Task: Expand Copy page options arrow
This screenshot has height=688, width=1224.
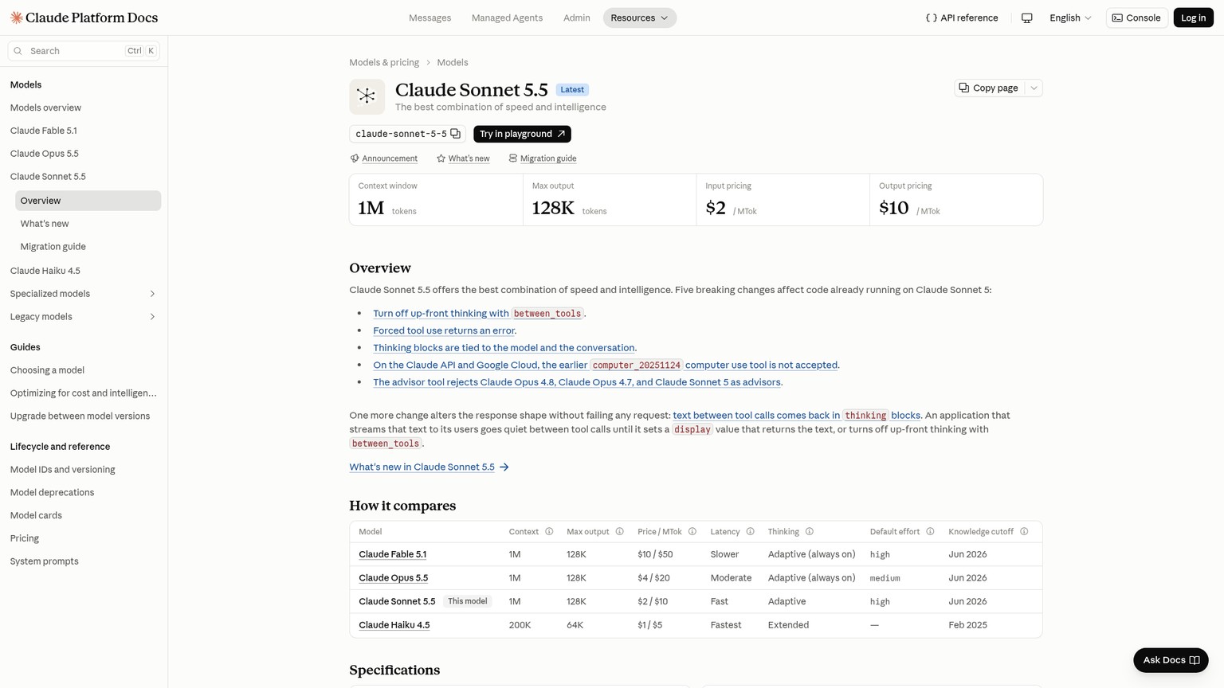Action: (1034, 88)
